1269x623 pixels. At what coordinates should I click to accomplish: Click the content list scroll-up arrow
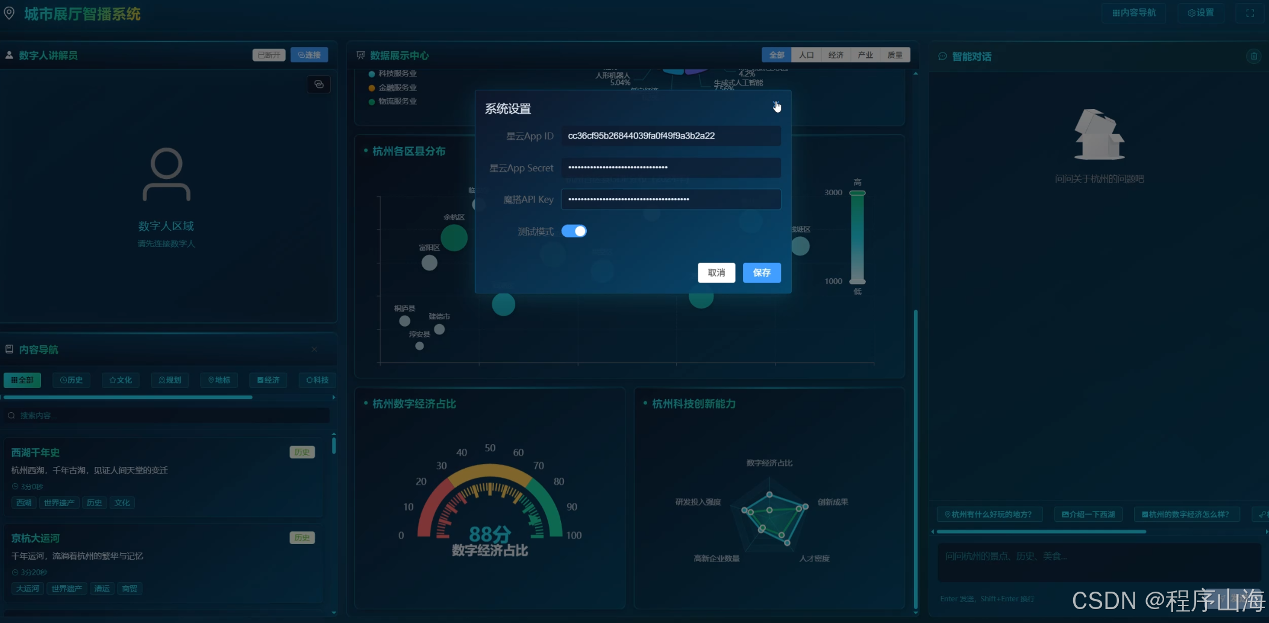(x=334, y=434)
